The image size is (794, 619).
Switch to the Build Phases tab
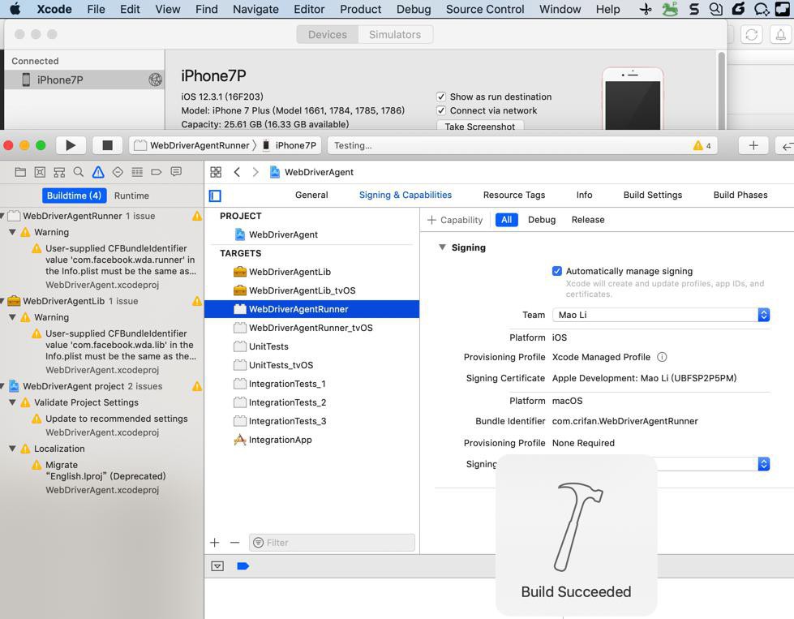(x=740, y=195)
